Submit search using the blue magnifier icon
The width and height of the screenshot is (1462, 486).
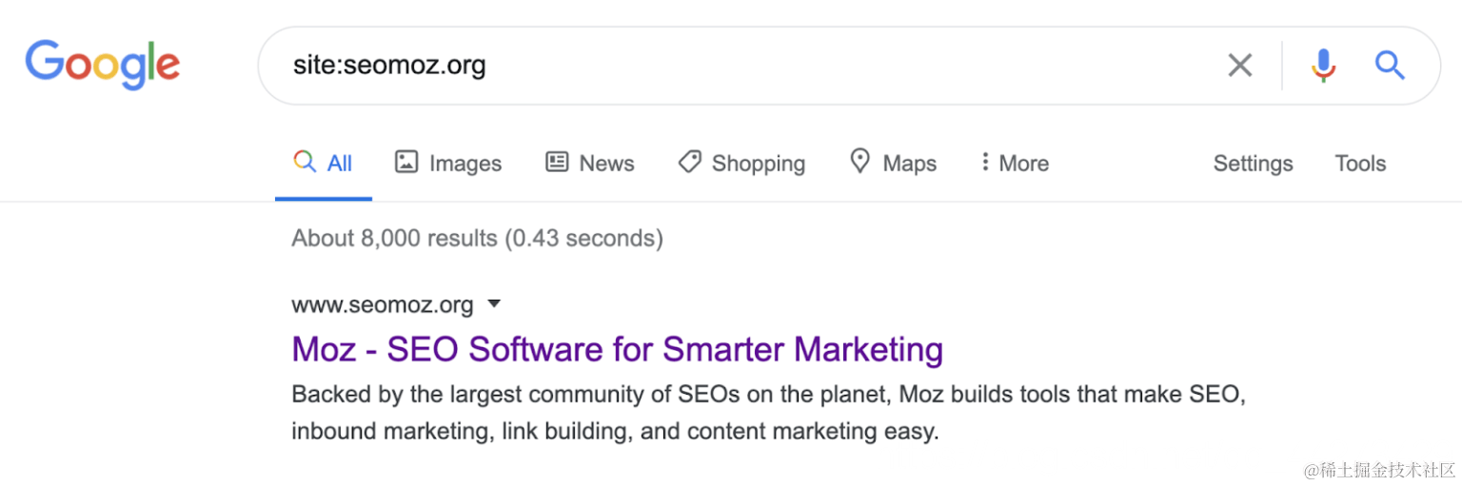(1390, 66)
